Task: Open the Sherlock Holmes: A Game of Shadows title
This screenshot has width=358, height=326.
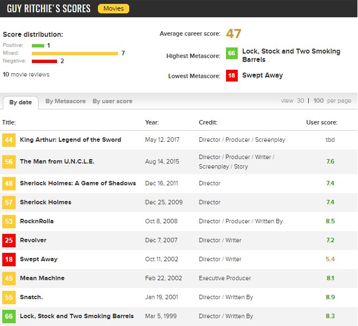Action: pos(78,183)
